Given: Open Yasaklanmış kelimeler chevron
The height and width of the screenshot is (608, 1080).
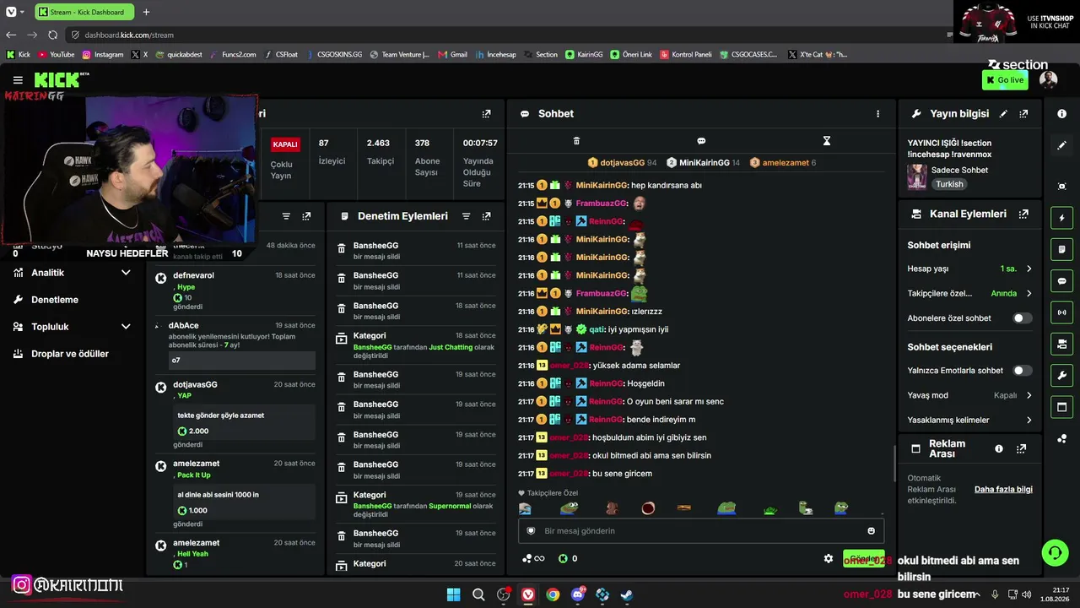Looking at the screenshot, I should 1029,421.
